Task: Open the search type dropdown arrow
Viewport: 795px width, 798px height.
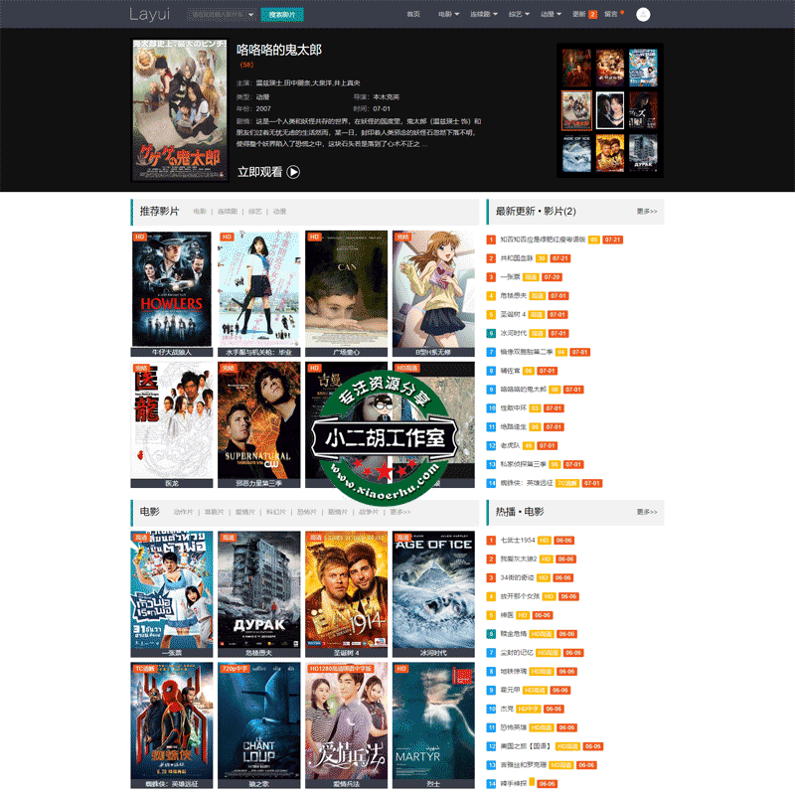Action: tap(249, 15)
